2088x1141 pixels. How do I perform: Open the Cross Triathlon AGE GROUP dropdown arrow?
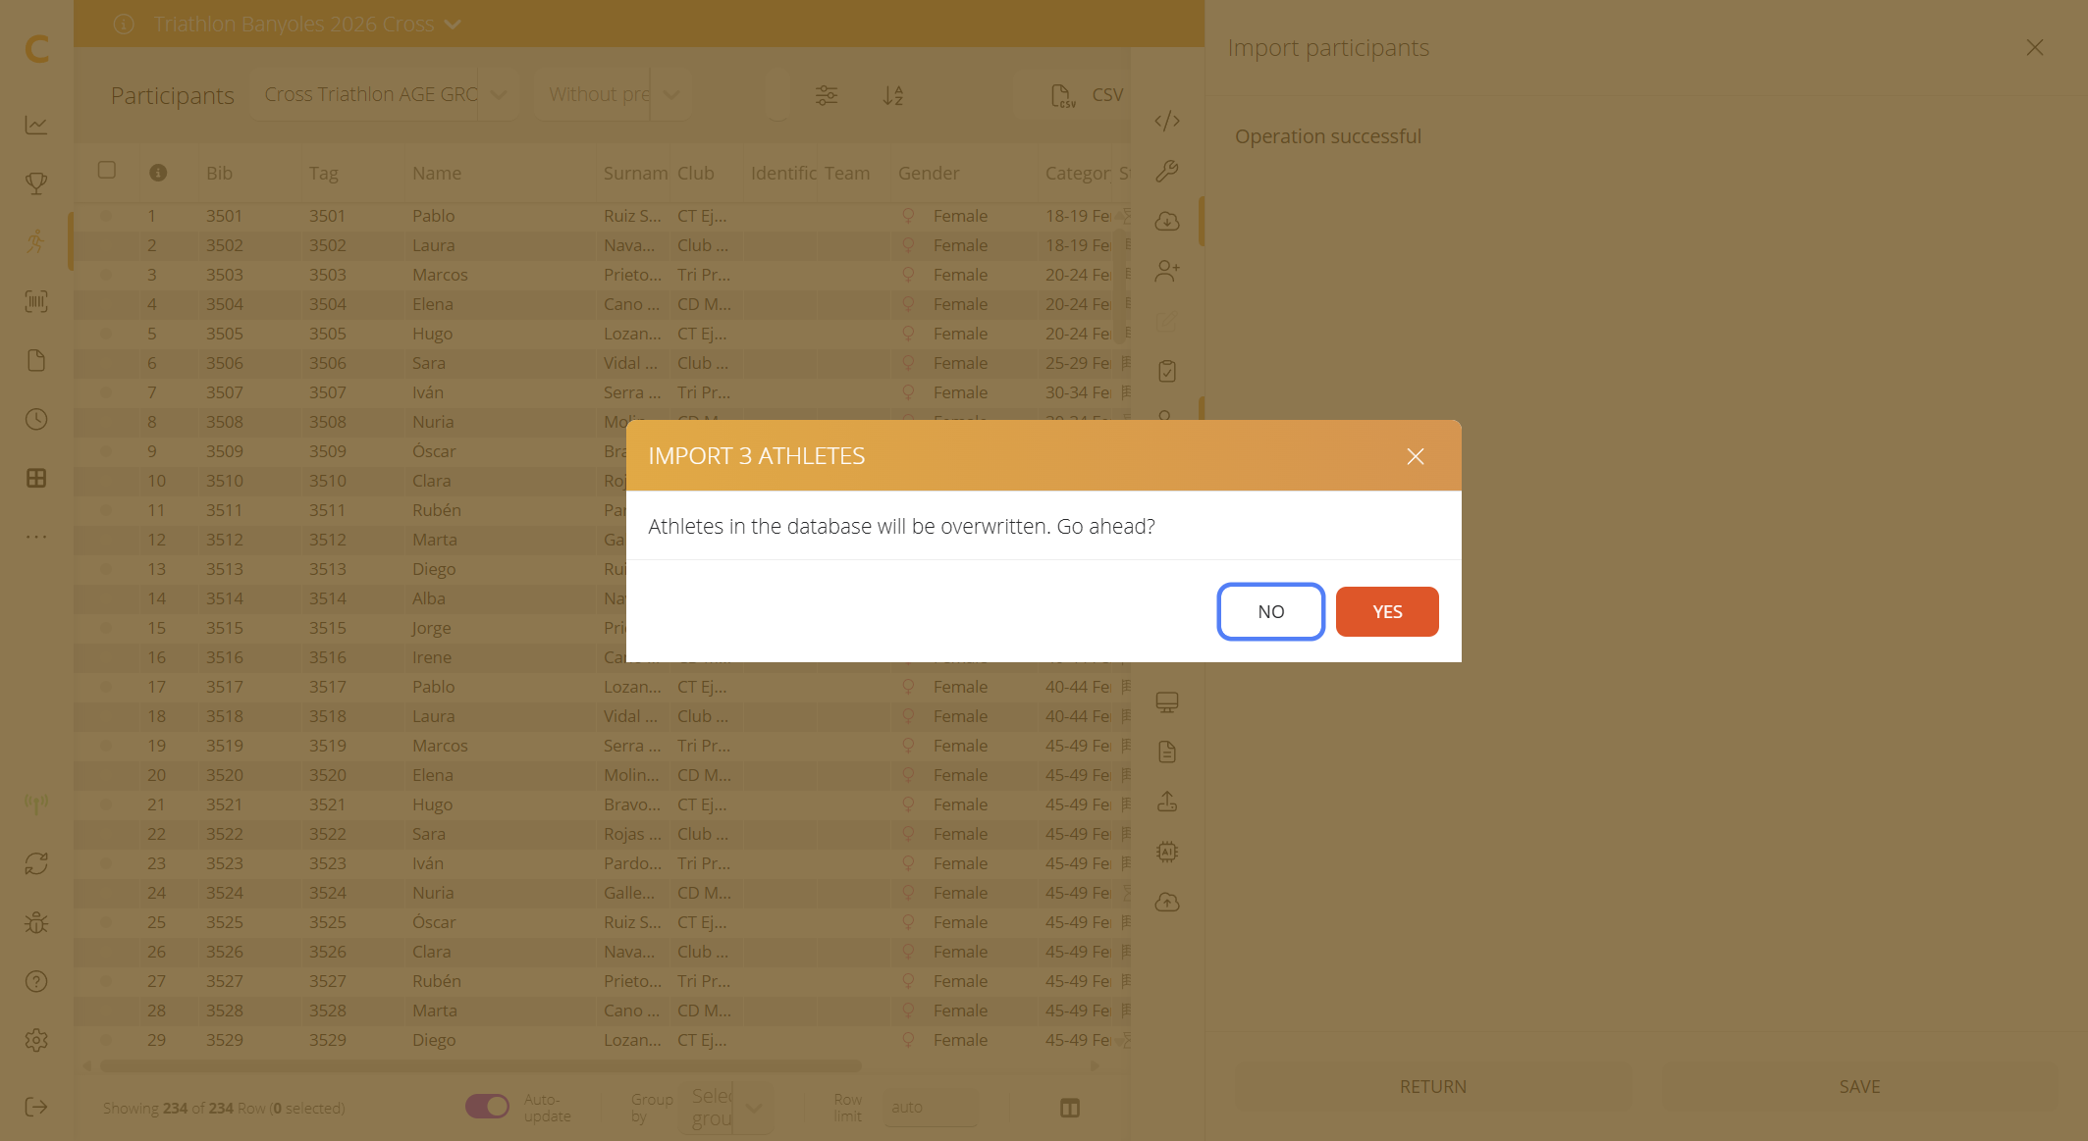pyautogui.click(x=499, y=94)
